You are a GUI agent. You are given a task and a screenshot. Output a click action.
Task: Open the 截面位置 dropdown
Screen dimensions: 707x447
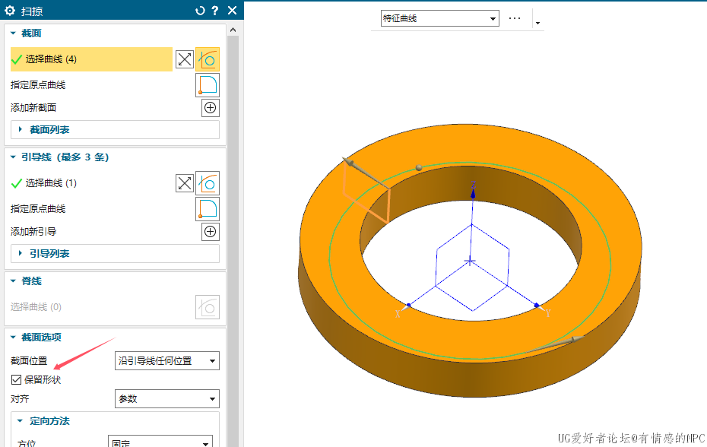pyautogui.click(x=166, y=360)
